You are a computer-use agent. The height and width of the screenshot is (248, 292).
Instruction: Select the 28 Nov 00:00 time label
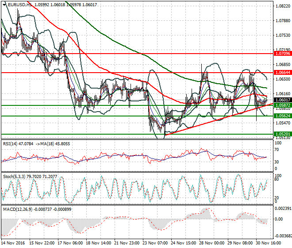(211, 243)
